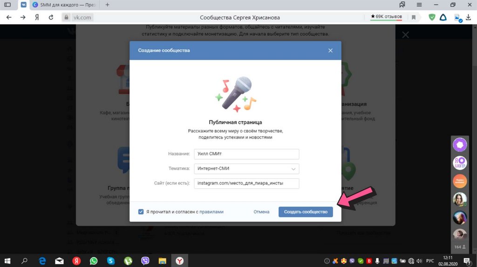Open the '164' contacts counter
Viewport: 477px width, 267px height.
click(x=460, y=247)
